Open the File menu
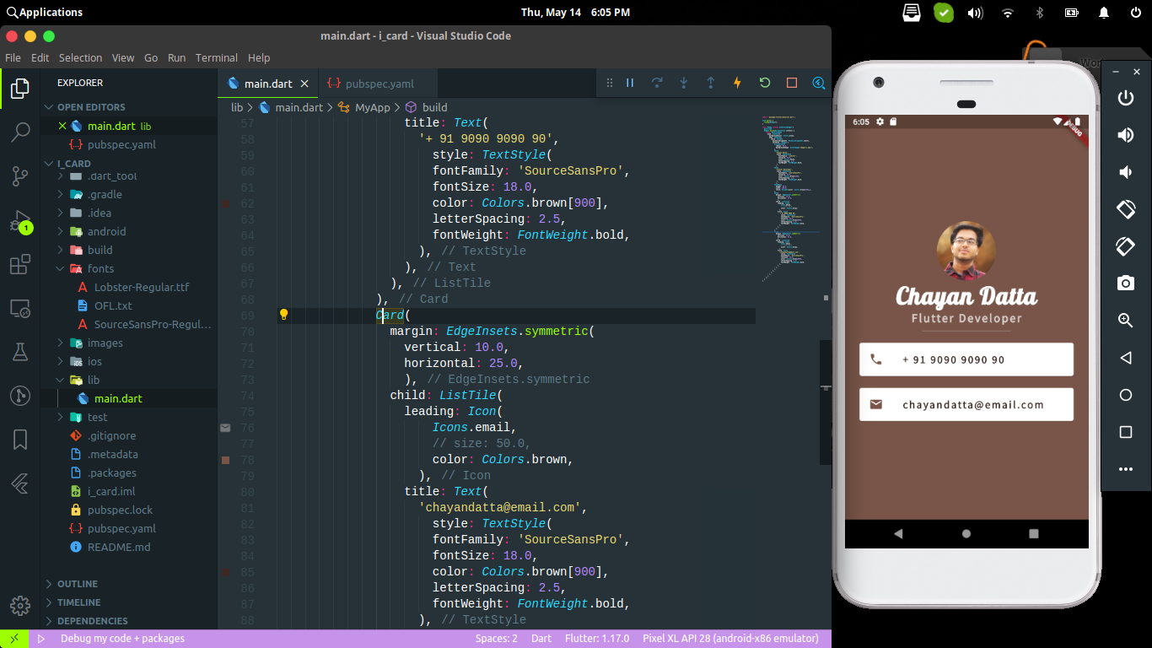1152x648 pixels. pyautogui.click(x=13, y=58)
